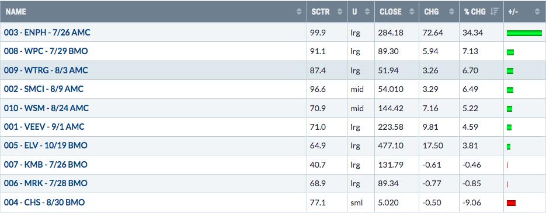Click the long green ENPH change bar

click(x=524, y=33)
